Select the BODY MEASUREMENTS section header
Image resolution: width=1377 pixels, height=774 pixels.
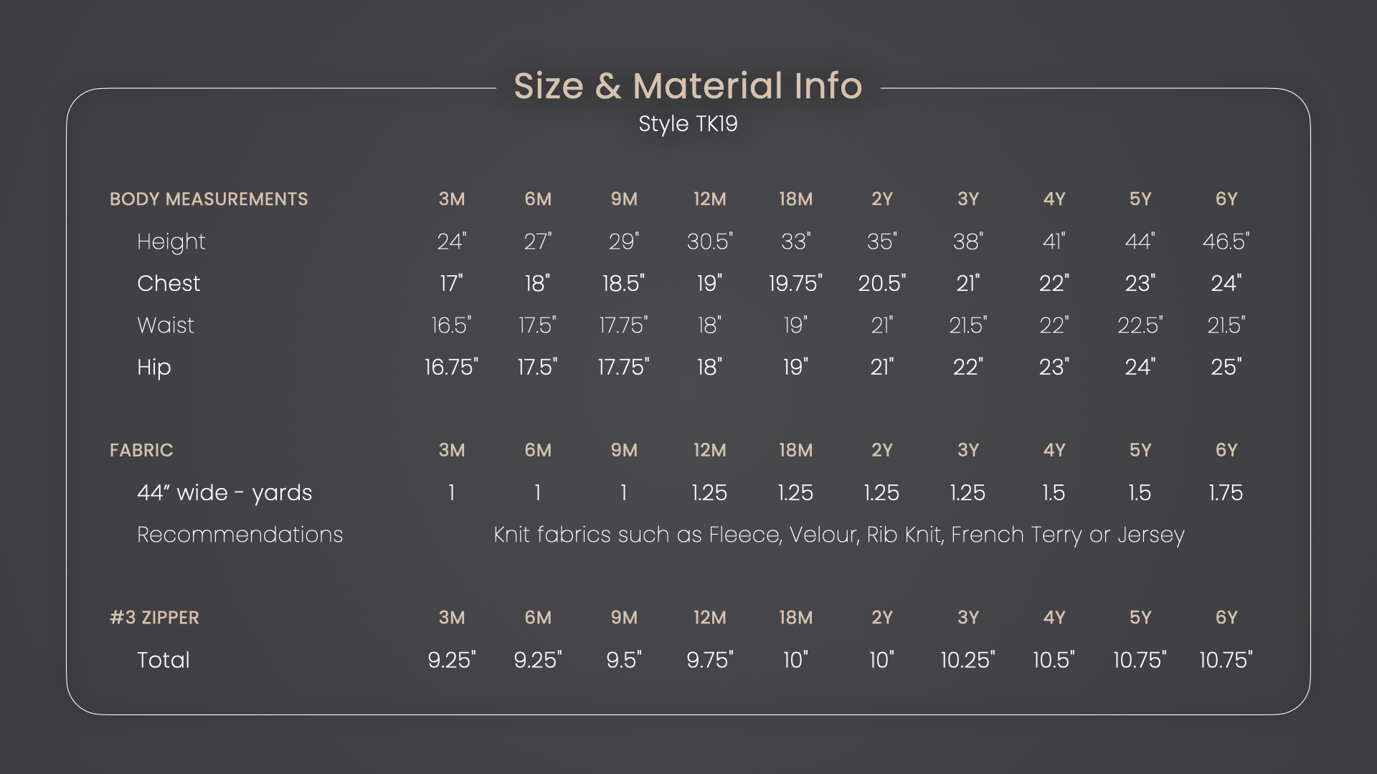click(209, 199)
